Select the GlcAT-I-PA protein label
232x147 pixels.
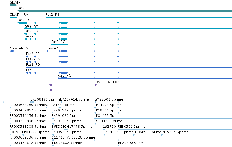(19, 48)
